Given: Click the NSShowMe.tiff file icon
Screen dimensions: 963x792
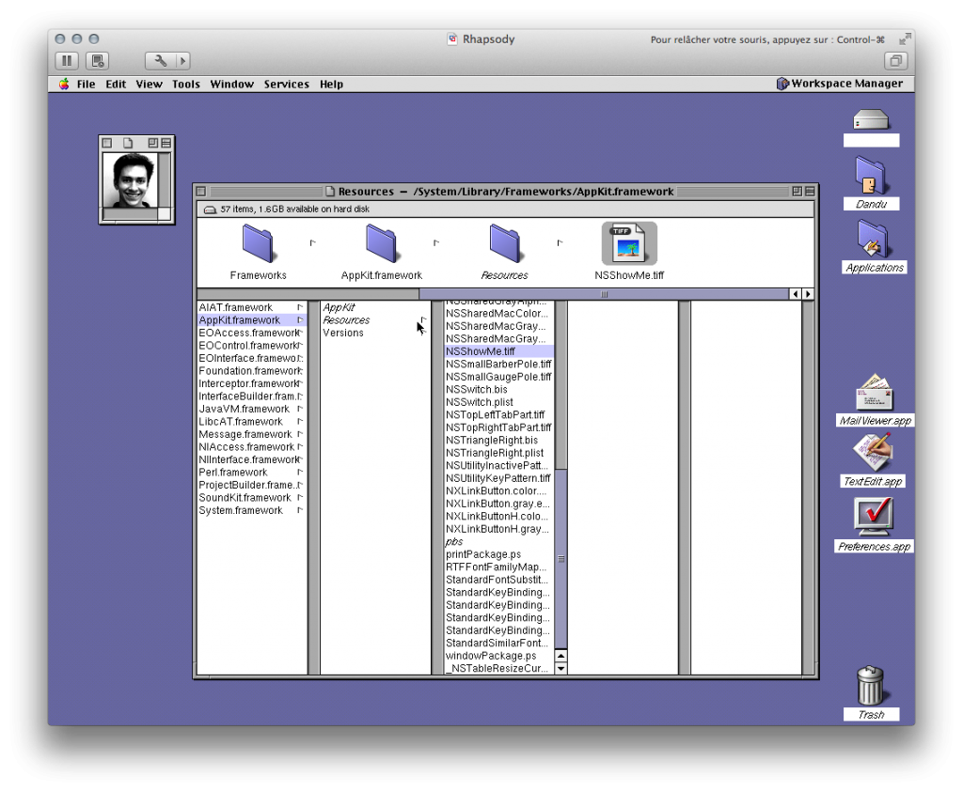Looking at the screenshot, I should coord(629,243).
